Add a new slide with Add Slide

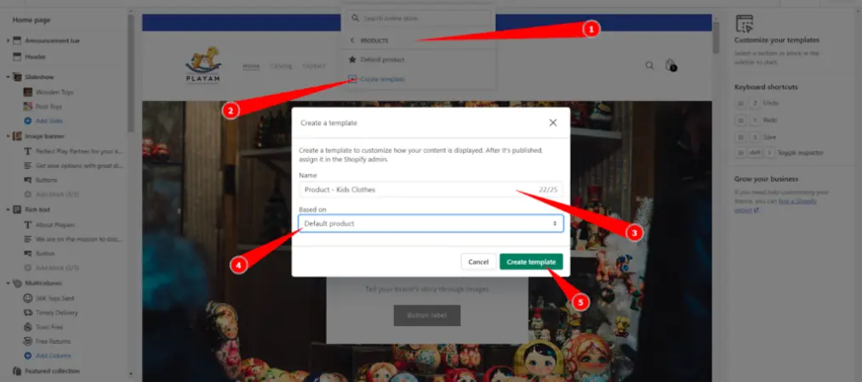[49, 121]
